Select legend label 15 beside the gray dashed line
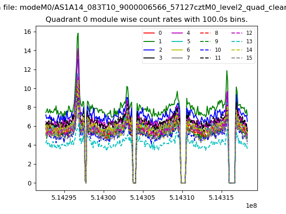This screenshot has width=286, height=214. [x=249, y=58]
